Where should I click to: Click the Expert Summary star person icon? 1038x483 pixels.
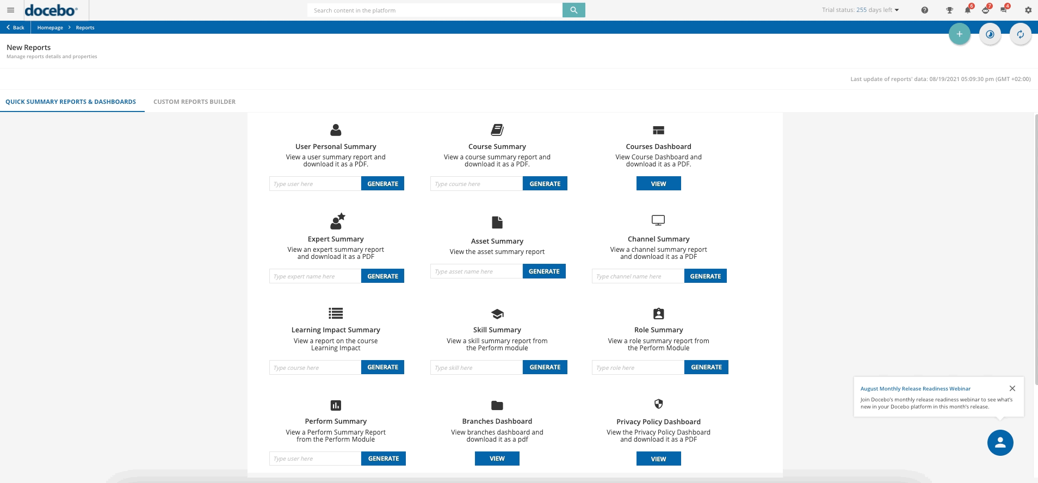337,221
